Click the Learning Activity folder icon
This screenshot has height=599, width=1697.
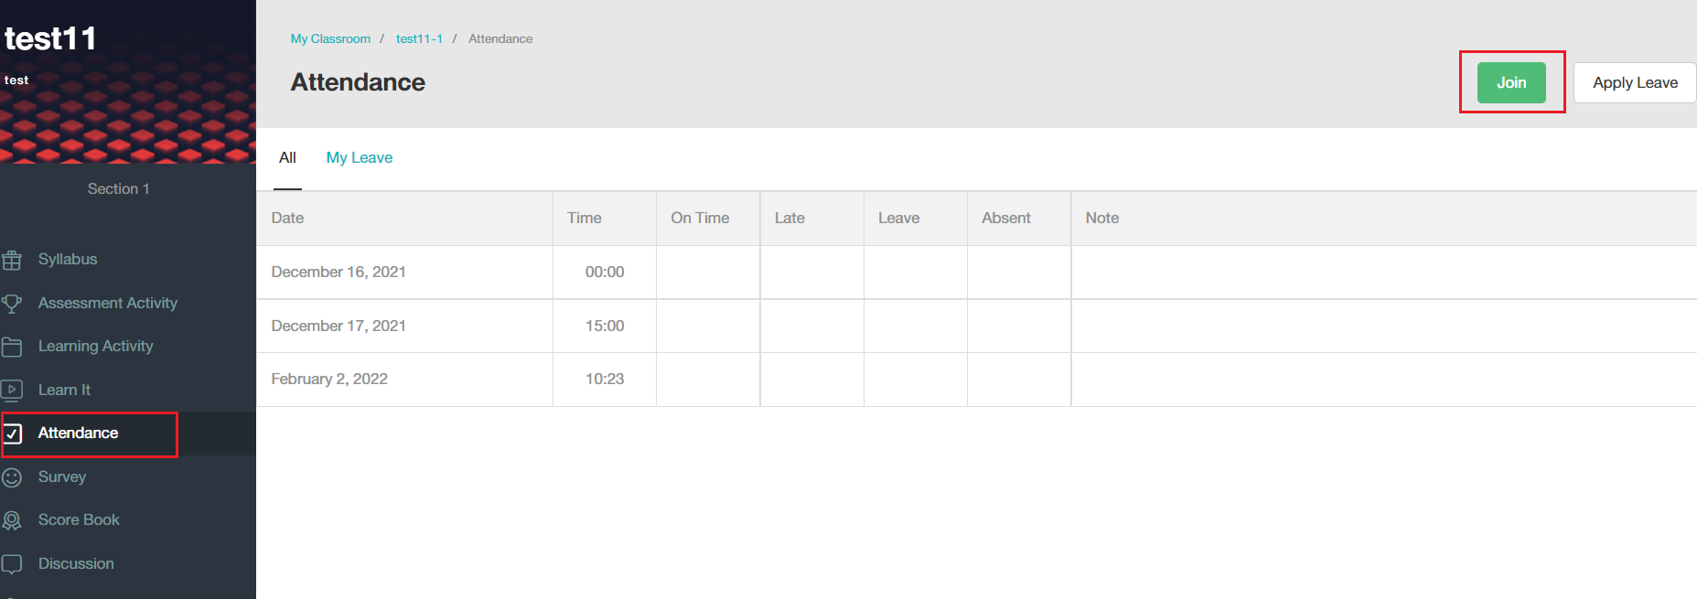click(x=12, y=347)
